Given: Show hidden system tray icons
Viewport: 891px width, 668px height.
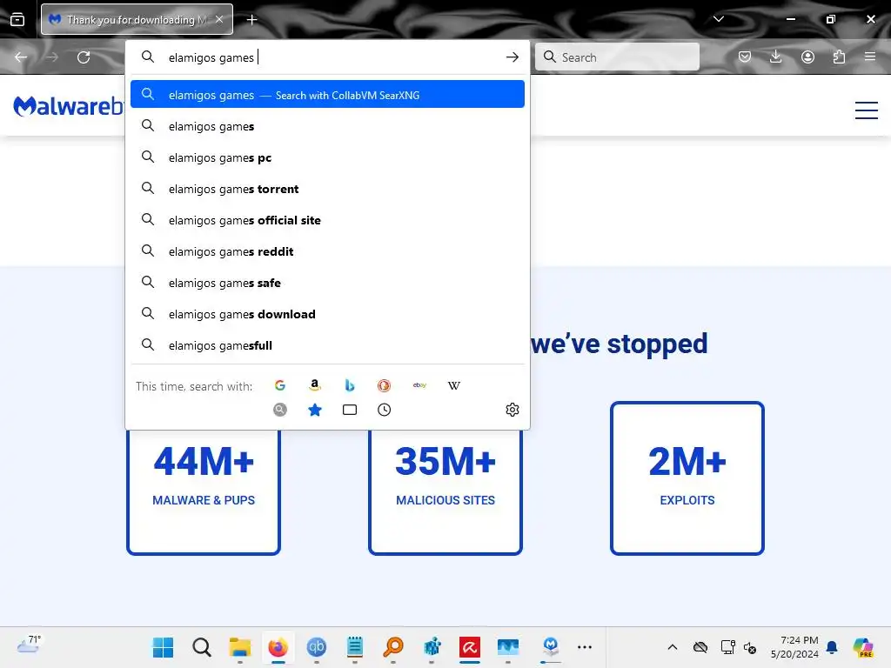Looking at the screenshot, I should 673,647.
